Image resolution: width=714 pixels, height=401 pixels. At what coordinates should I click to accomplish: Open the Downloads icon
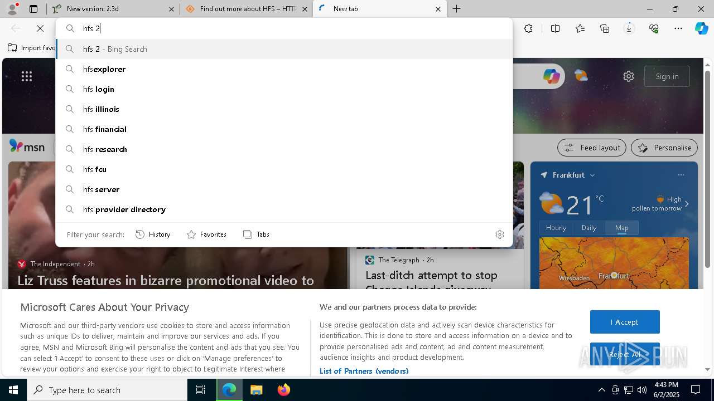(629, 28)
